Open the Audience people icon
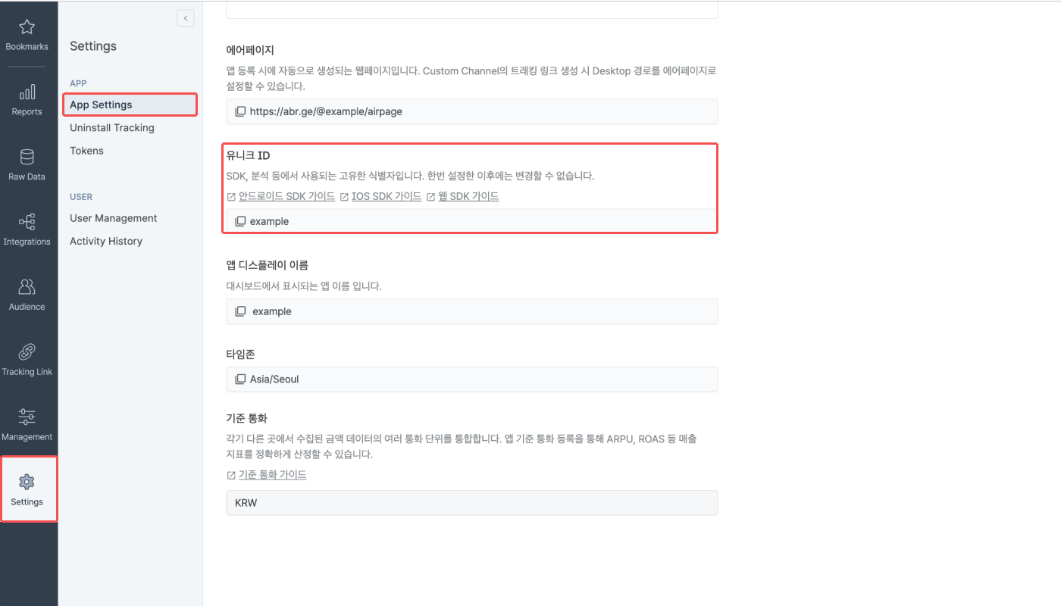 pos(27,287)
